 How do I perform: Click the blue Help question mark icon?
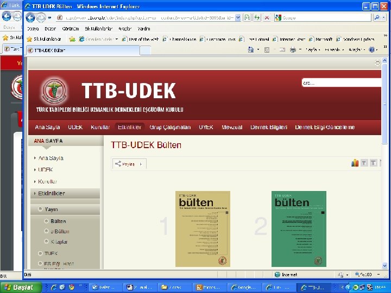point(371,50)
